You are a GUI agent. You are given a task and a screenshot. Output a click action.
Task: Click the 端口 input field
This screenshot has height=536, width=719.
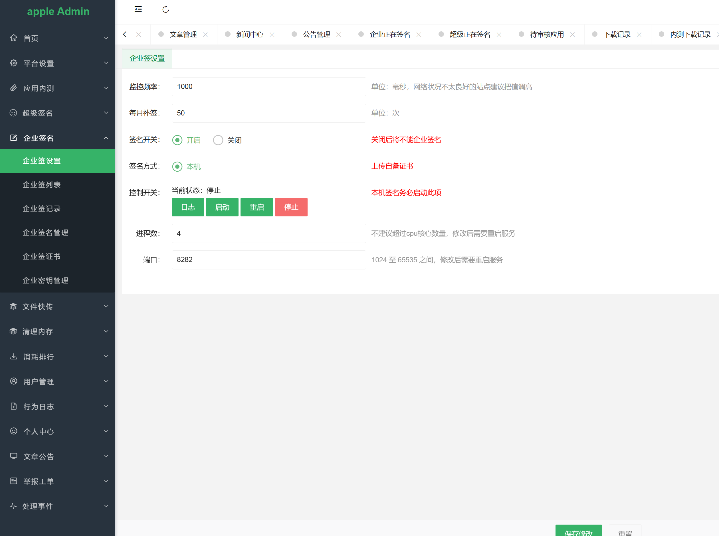pyautogui.click(x=269, y=259)
